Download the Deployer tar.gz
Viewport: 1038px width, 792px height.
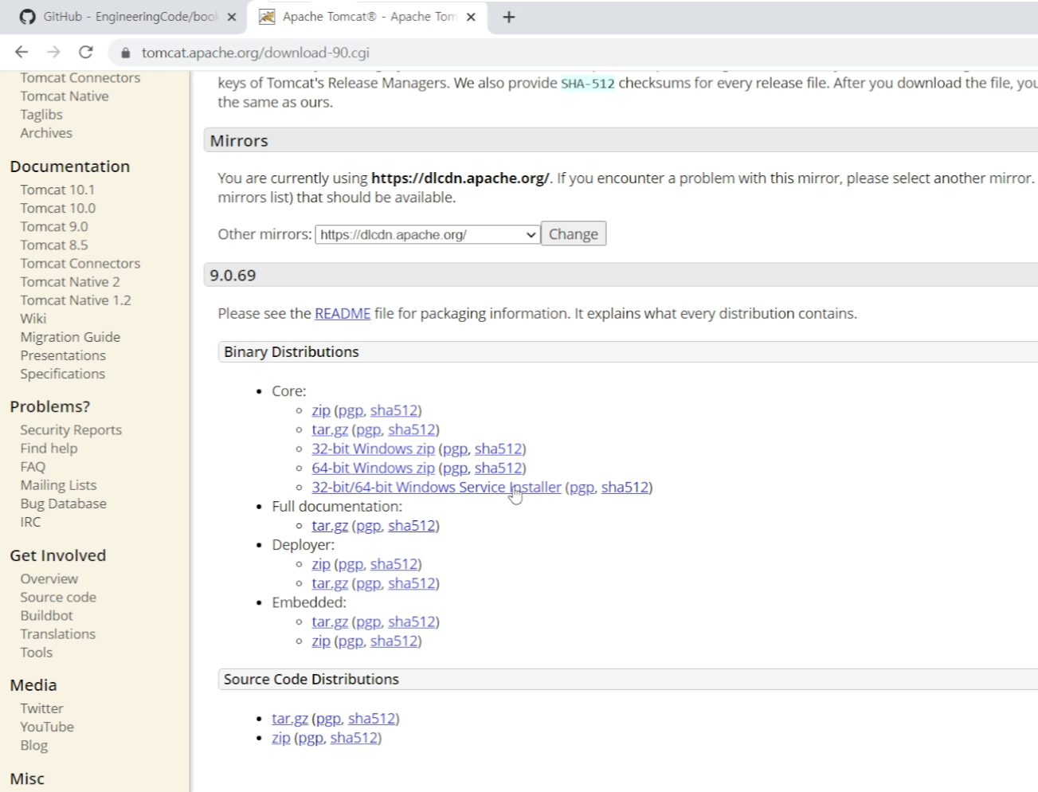coord(330,583)
